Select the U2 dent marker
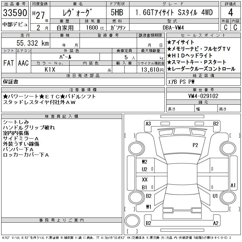 145,169
